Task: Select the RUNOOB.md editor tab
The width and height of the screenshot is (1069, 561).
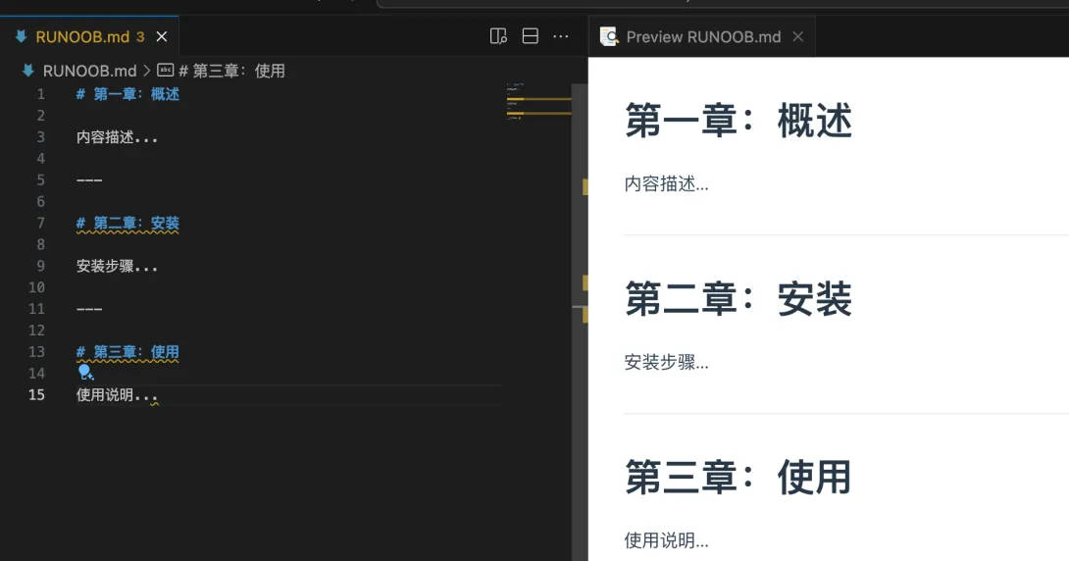Action: pos(89,37)
